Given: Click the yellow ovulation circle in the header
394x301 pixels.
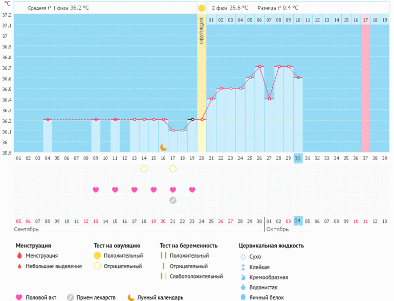Looking at the screenshot, I should [202, 8].
